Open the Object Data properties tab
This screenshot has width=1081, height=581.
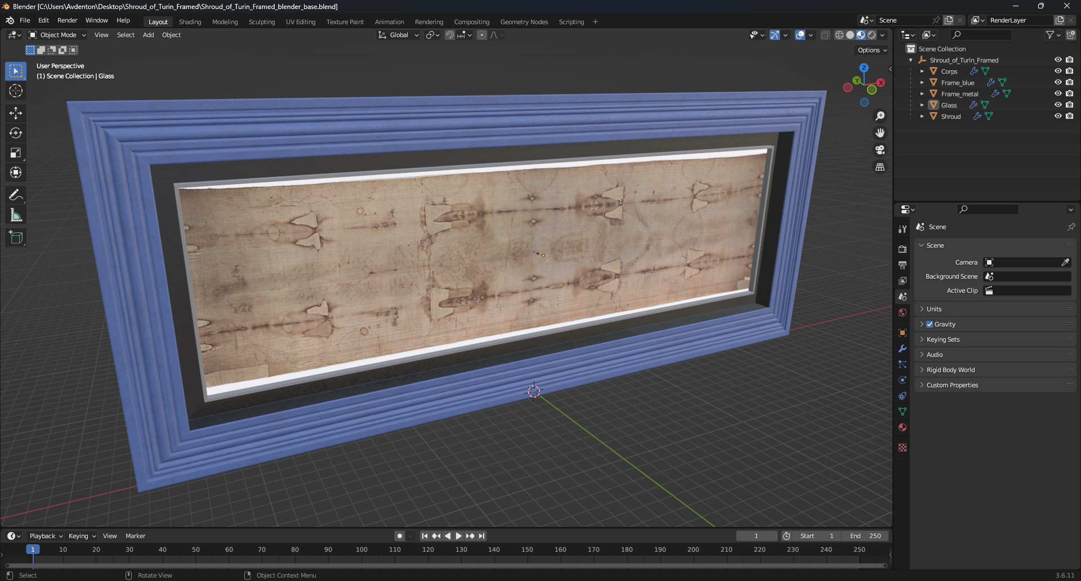point(903,412)
